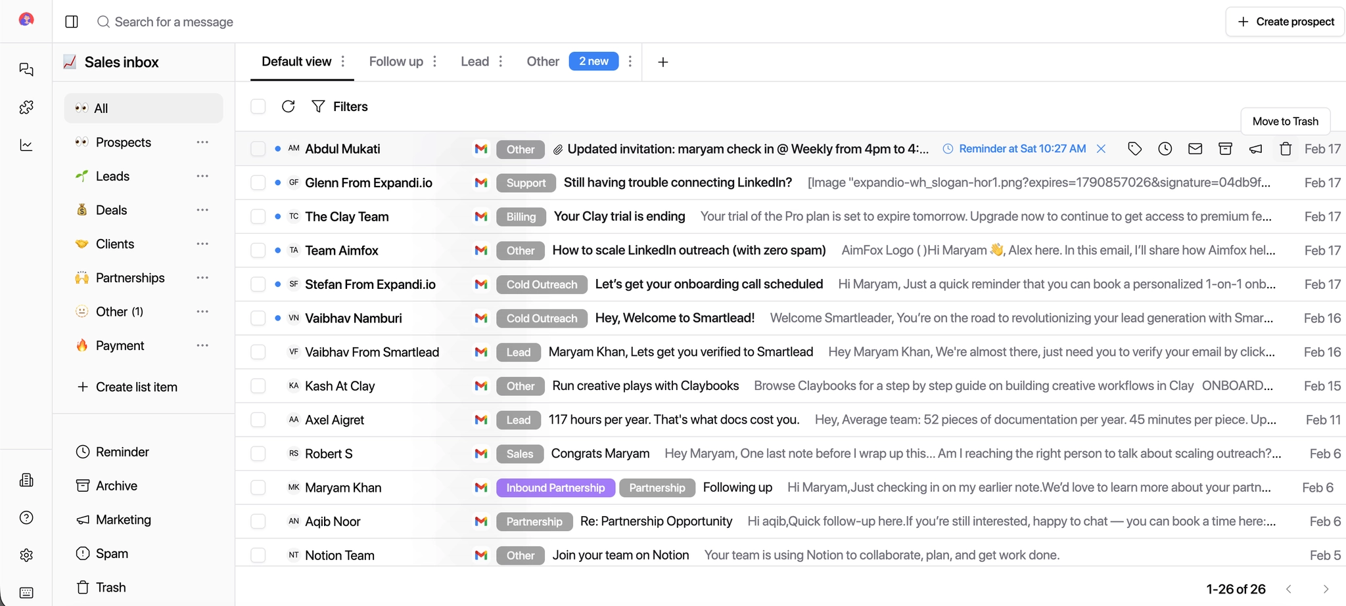Open the options menu next to Payment
Image resolution: width=1346 pixels, height=606 pixels.
click(x=202, y=345)
